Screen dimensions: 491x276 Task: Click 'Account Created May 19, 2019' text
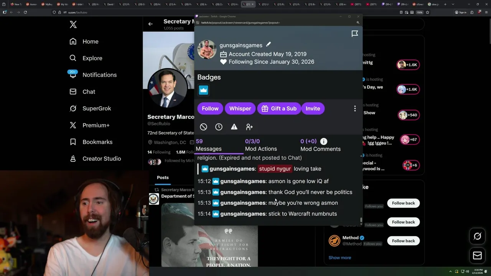pos(267,54)
